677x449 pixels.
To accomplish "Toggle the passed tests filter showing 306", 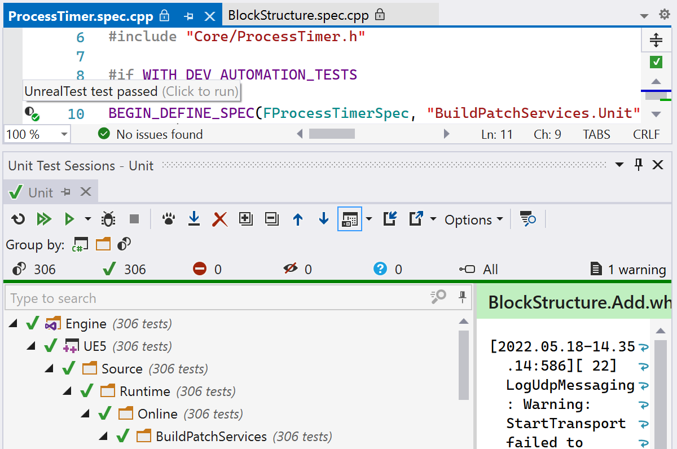I will click(x=125, y=270).
